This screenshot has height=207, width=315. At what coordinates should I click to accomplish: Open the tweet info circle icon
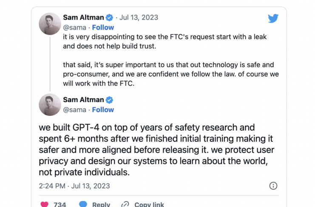[273, 186]
